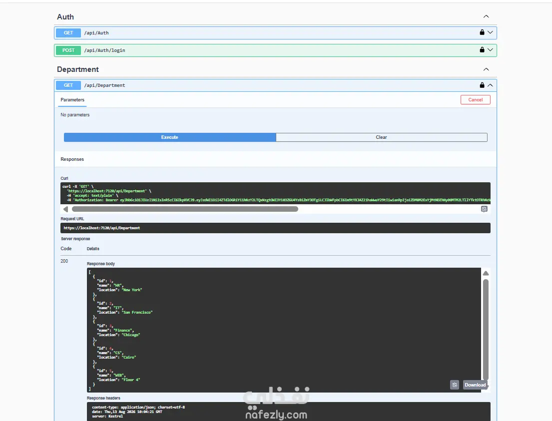Click the "Cairo" location value
The height and width of the screenshot is (421, 552).
129,357
